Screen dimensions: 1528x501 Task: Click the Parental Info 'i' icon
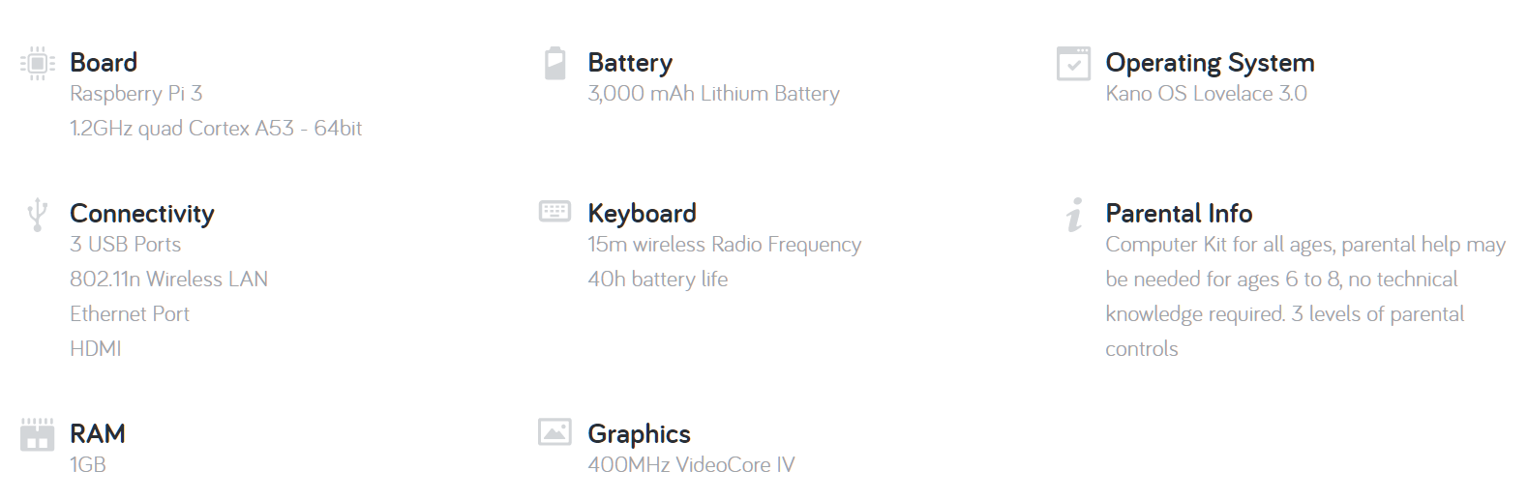(x=1074, y=215)
